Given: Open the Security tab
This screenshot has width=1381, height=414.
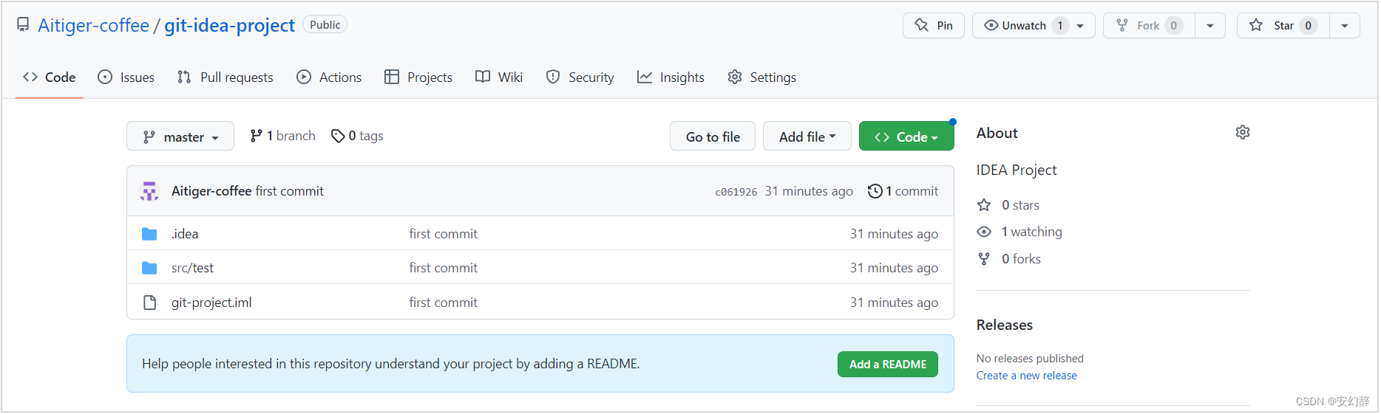Looking at the screenshot, I should pyautogui.click(x=580, y=77).
